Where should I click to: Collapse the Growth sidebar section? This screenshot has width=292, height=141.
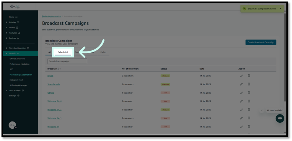pos(12,53)
